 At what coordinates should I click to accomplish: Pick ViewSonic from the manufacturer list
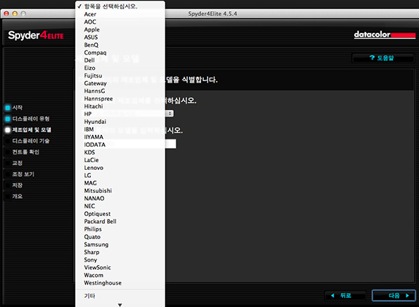tap(98, 267)
